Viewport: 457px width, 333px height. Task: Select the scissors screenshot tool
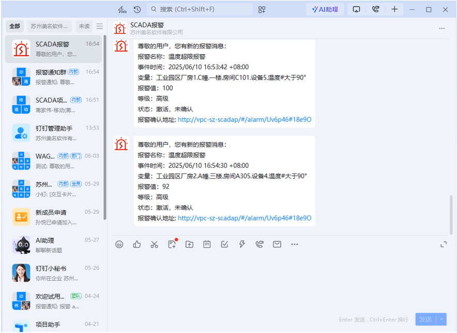[x=154, y=244]
